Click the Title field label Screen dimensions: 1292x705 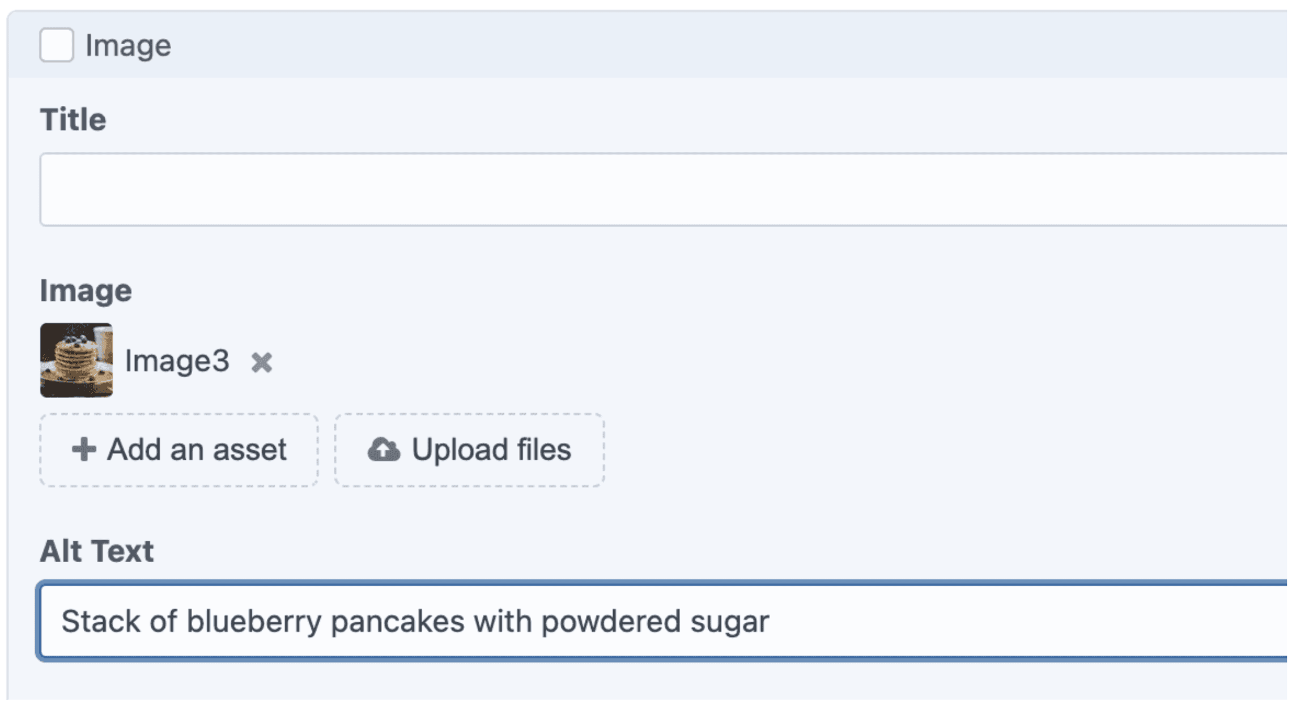tap(73, 118)
